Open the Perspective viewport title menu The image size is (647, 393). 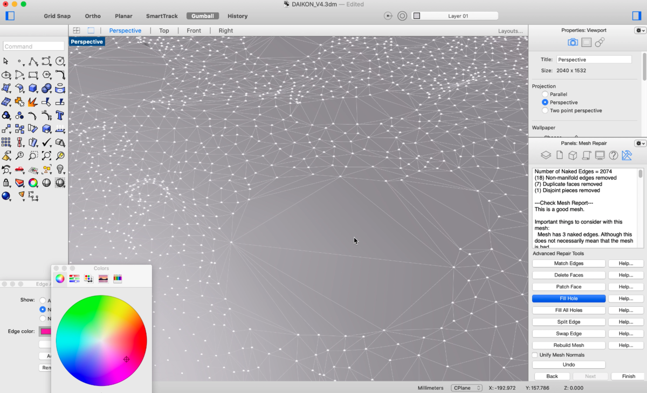(x=87, y=42)
